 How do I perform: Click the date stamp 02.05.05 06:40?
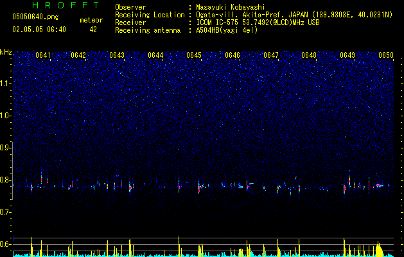(x=39, y=30)
